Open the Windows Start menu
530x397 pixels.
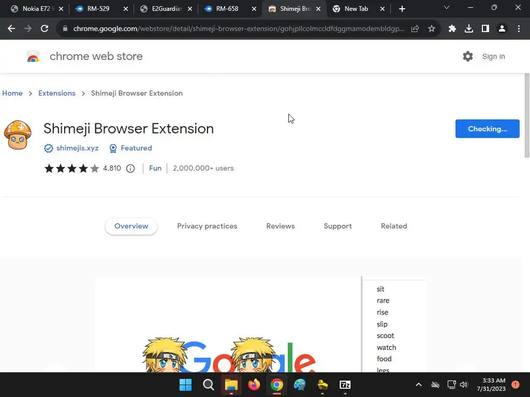[x=185, y=385]
